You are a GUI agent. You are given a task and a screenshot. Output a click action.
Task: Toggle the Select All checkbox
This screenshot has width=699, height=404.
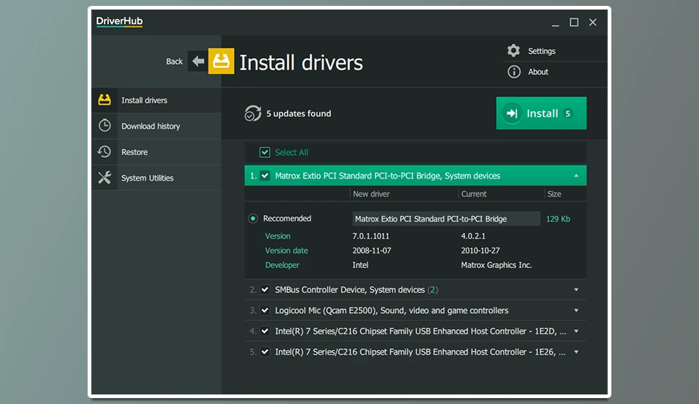265,152
